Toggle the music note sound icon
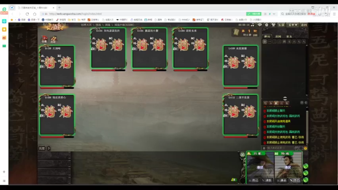This screenshot has height=190, width=338. pos(252,25)
